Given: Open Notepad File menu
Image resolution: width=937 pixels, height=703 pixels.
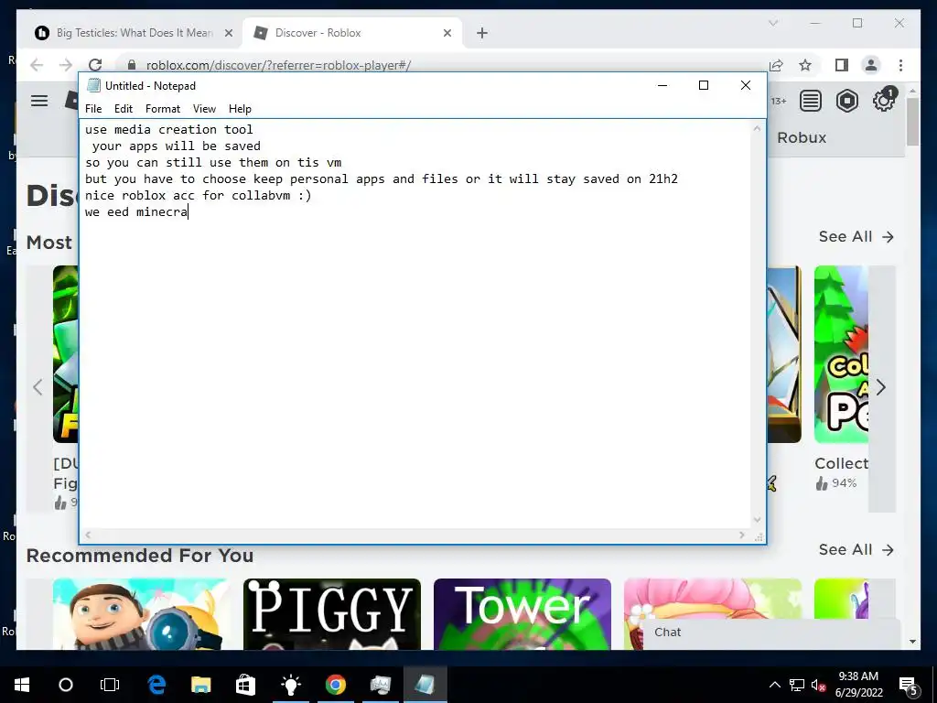Looking at the screenshot, I should [x=93, y=109].
